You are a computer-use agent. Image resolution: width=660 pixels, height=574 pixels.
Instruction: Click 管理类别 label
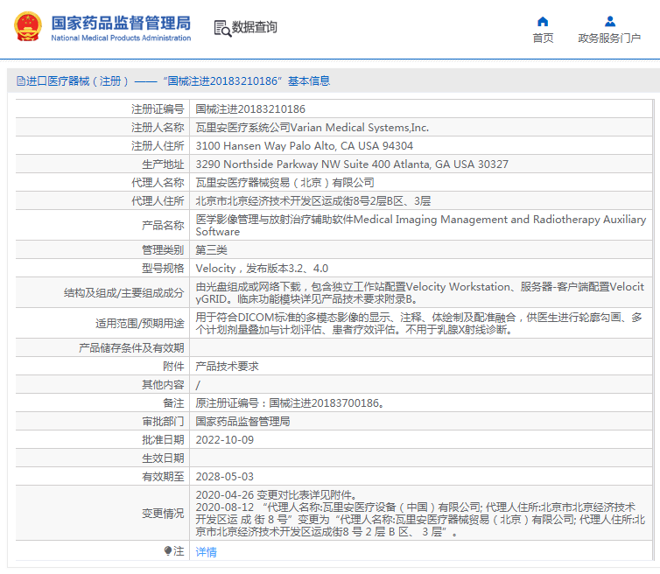coord(163,250)
